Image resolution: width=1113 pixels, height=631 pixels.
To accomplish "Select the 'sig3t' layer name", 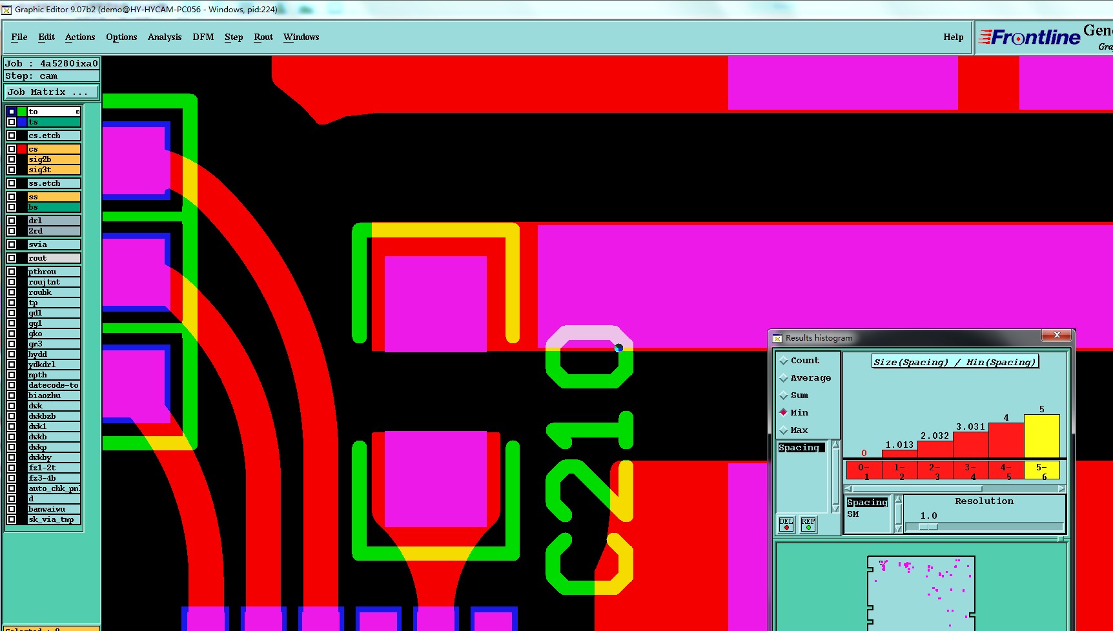I will 54,170.
